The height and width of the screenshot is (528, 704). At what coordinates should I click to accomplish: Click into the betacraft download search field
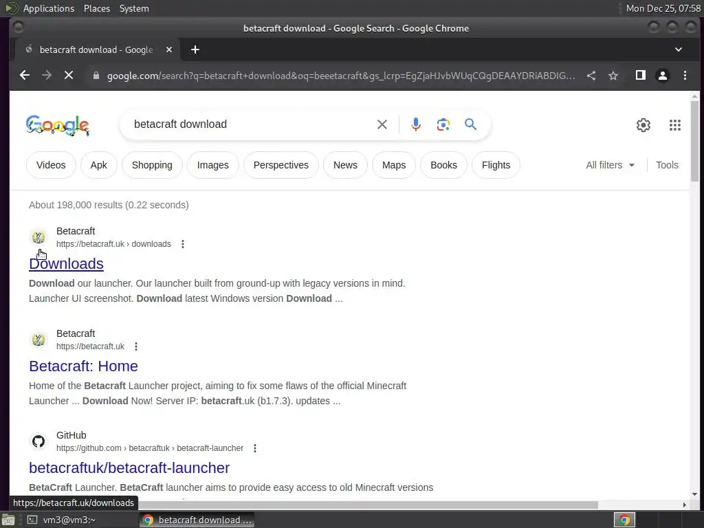[x=252, y=124]
